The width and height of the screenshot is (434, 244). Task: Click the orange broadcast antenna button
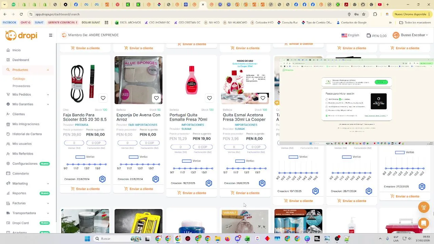coord(423,207)
